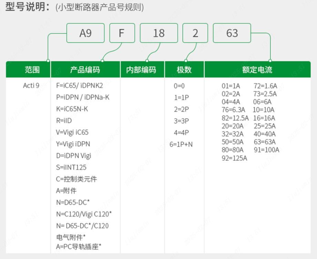Select the '(小型断路器产品号规则)' subtitle

[x=100, y=8]
